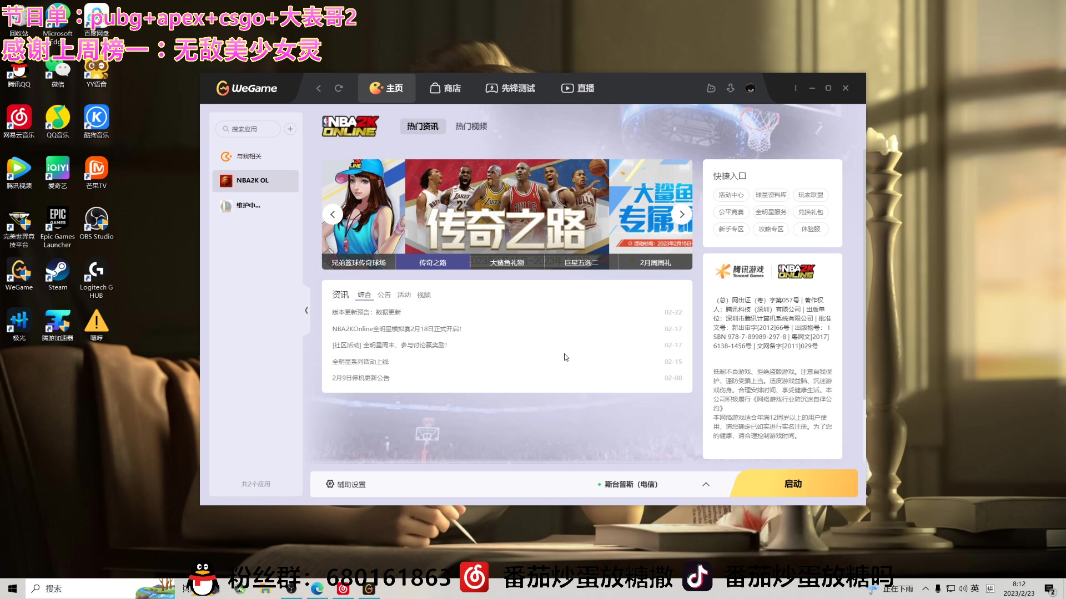Select the 维护中 game entry
The width and height of the screenshot is (1066, 599).
[x=255, y=206]
